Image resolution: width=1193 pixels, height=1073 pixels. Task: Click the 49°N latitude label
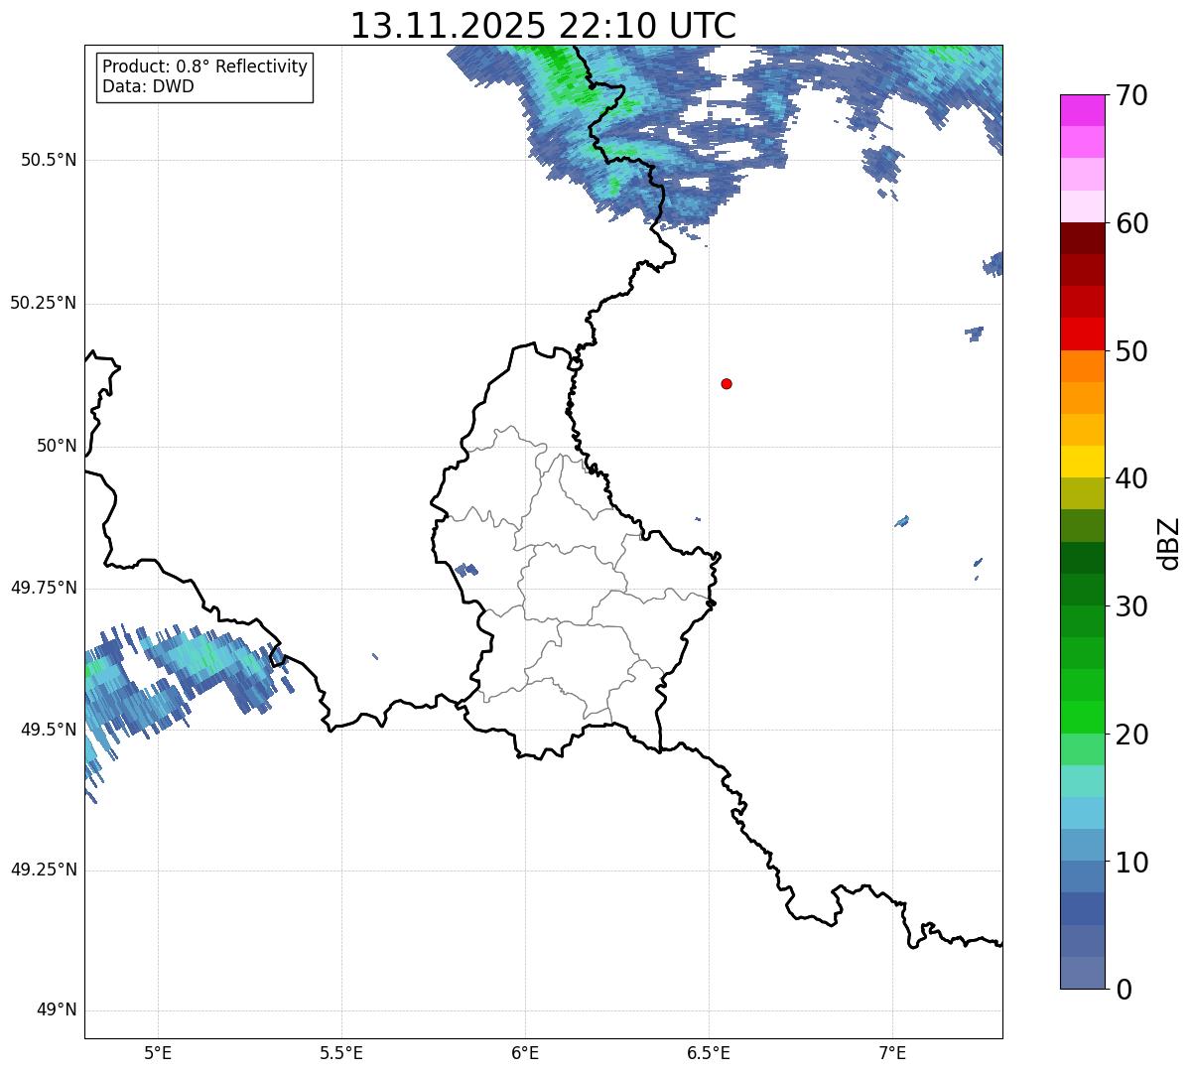[x=58, y=1010]
